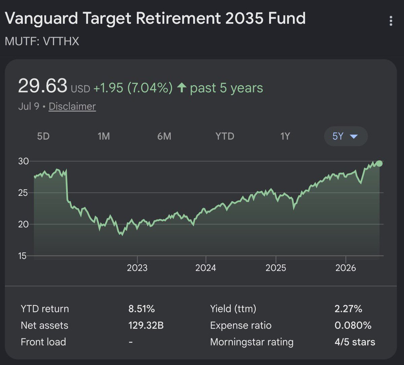Click the 25 y-axis label
The image size is (404, 365).
pyautogui.click(x=24, y=193)
